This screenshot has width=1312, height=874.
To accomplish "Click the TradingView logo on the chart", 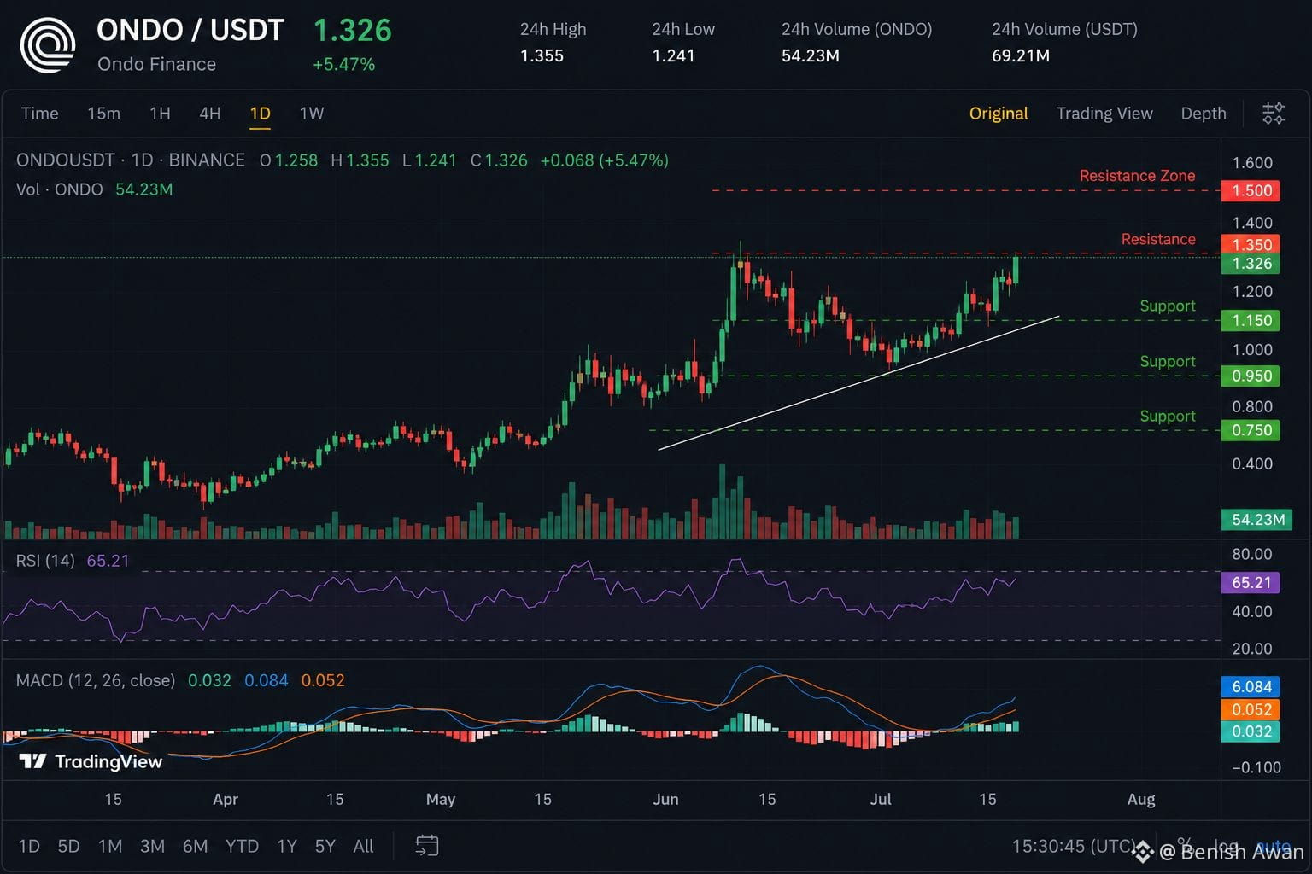I will 91,761.
